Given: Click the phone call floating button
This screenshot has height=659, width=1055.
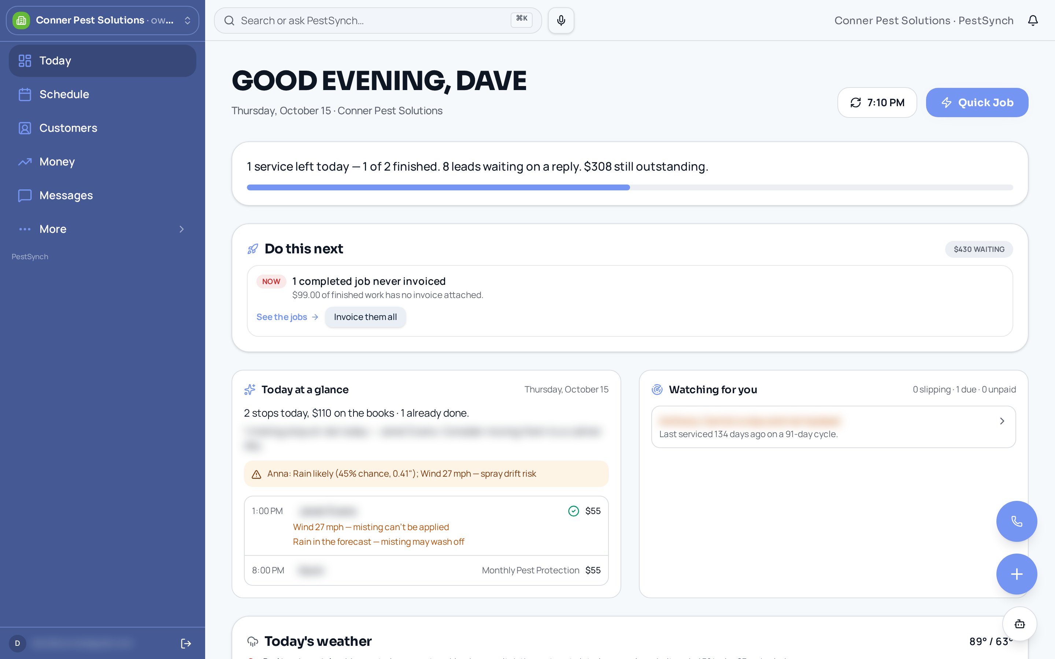Looking at the screenshot, I should (1016, 521).
